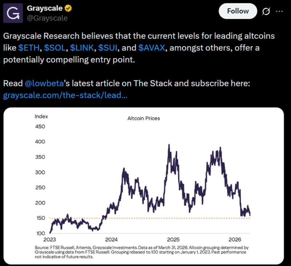Click the Grayscale display name
The height and width of the screenshot is (266, 291).
click(45, 8)
